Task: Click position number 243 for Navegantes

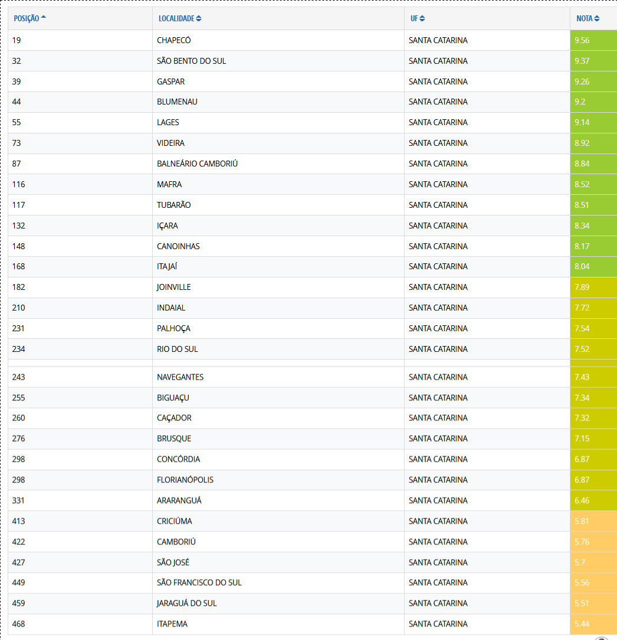Action: tap(19, 377)
